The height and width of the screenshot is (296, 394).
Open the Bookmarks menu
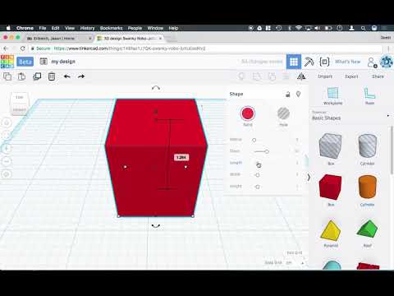(111, 28)
